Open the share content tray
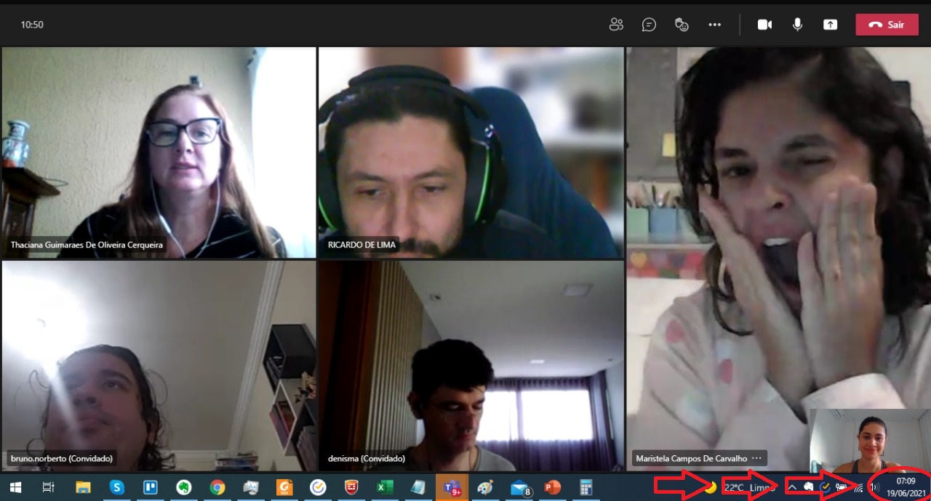This screenshot has height=501, width=931. [x=830, y=24]
